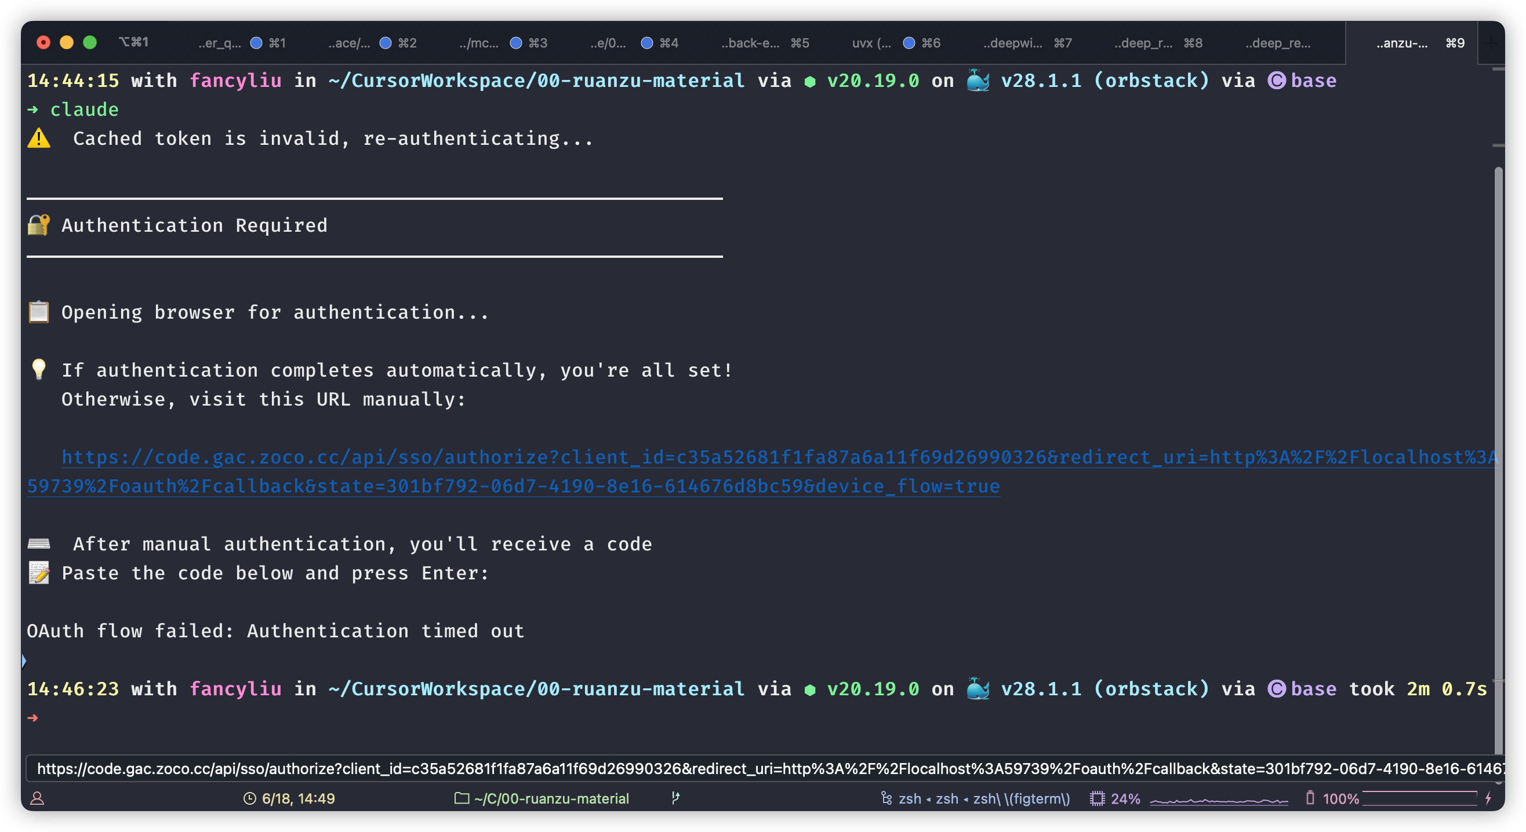Image resolution: width=1526 pixels, height=832 pixels.
Task: Click the git branch icon in status bar
Action: click(x=675, y=798)
